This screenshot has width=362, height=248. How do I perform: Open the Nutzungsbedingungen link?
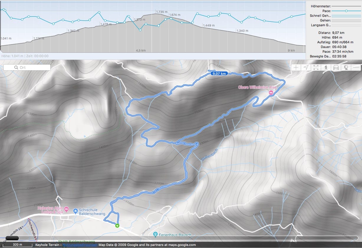80,245
